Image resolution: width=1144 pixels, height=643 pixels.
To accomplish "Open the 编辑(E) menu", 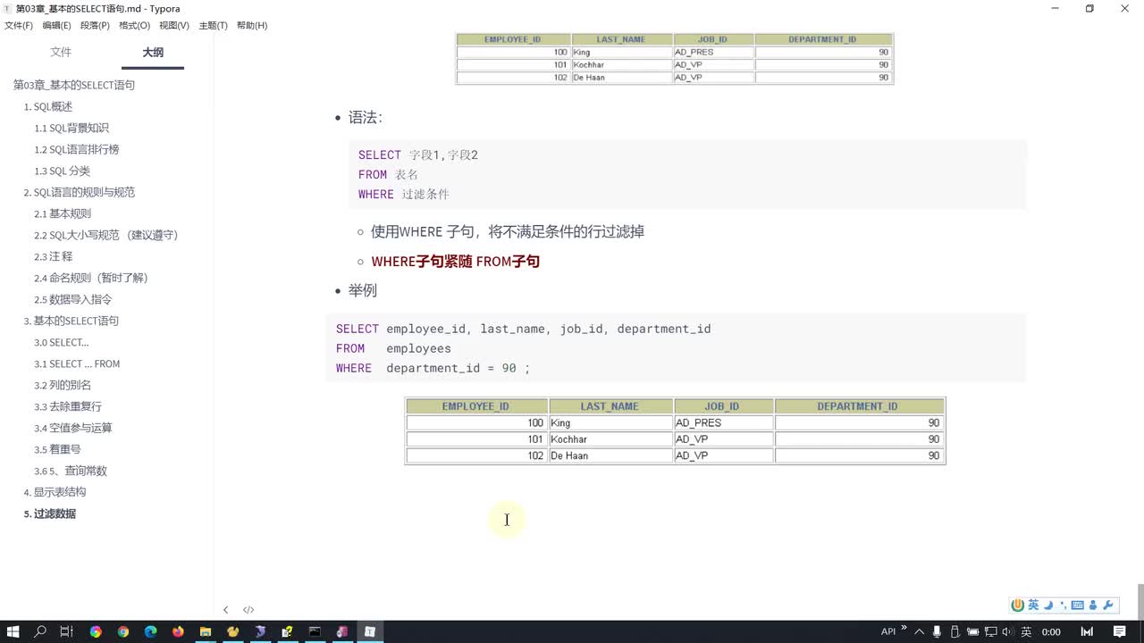I will pyautogui.click(x=56, y=25).
